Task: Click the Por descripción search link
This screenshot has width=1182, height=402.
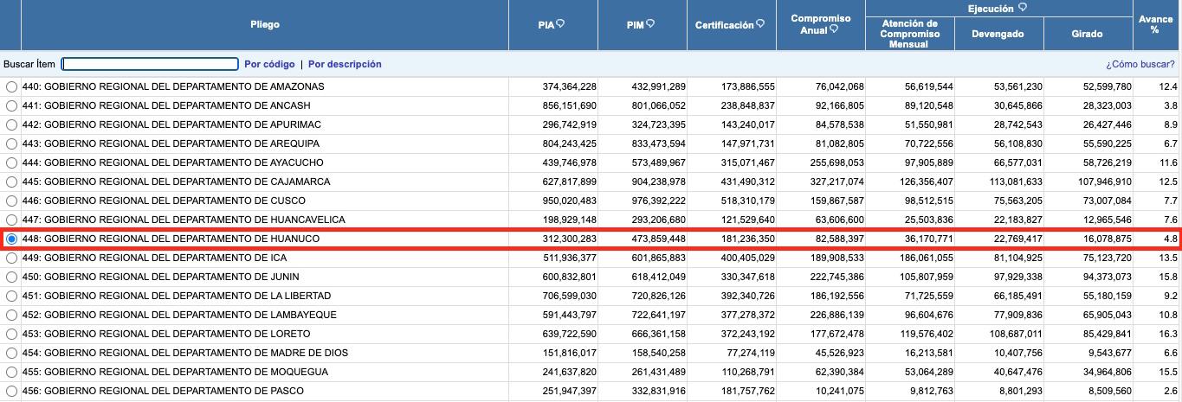Action: coord(345,64)
